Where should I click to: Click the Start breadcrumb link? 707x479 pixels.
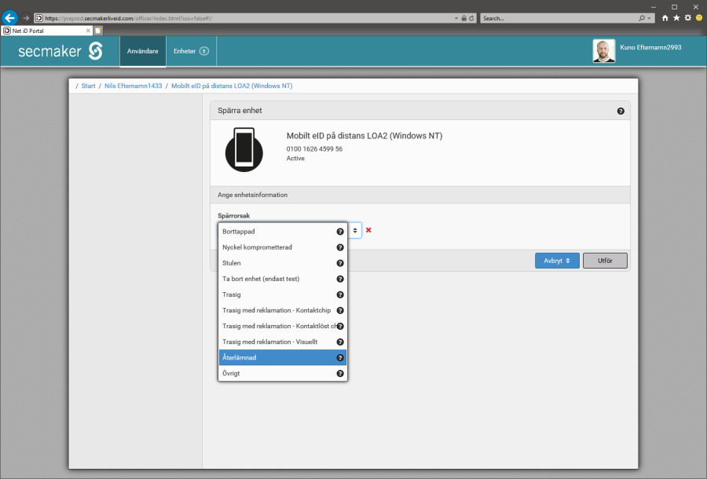click(x=89, y=86)
